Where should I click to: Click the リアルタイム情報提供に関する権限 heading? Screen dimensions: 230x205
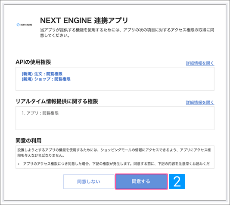pos(57,101)
